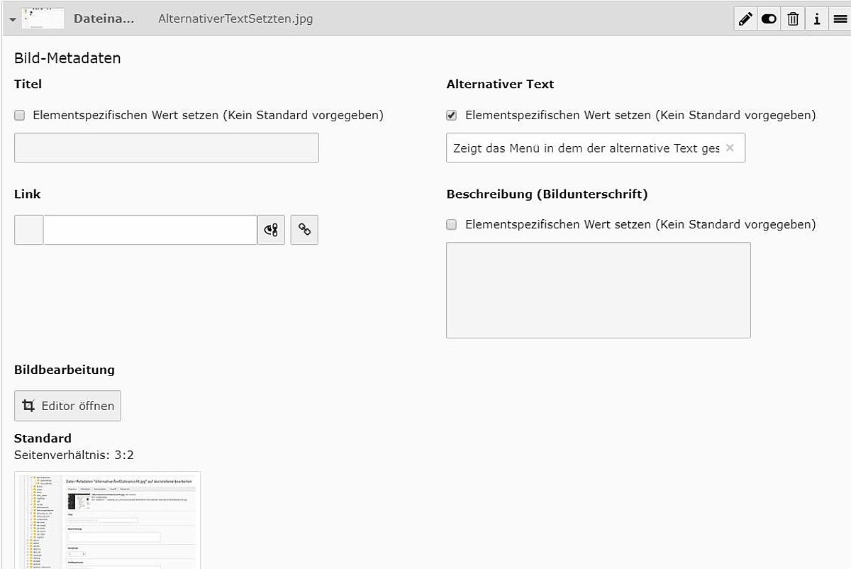
Task: Click the hamburger drag handle icon
Action: coord(840,19)
